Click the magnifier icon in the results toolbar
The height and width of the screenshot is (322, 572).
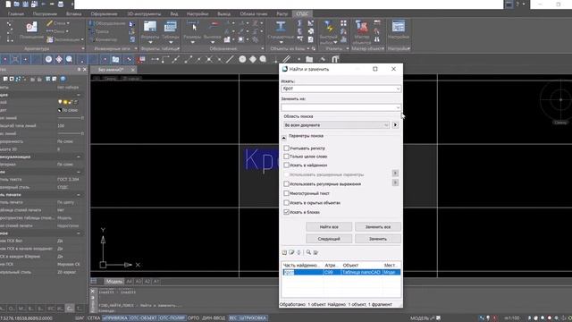coord(308,252)
